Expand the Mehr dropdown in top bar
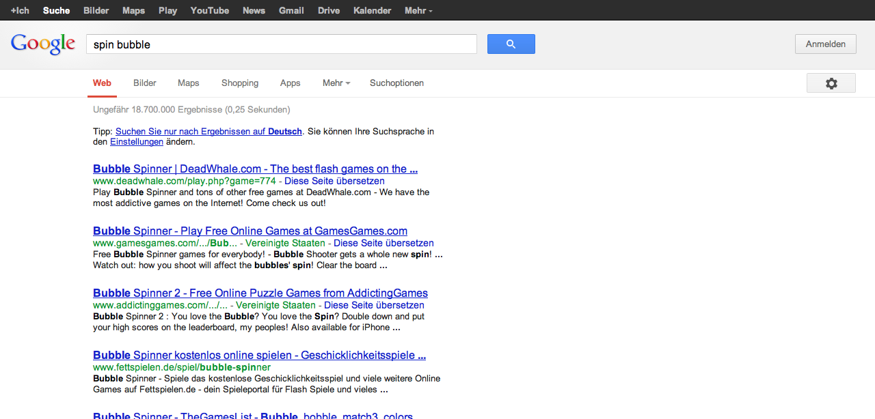This screenshot has height=419, width=875. [418, 10]
